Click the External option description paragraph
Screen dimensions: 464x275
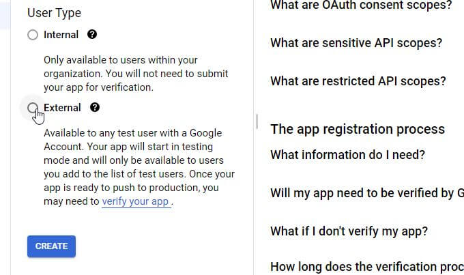click(x=135, y=167)
